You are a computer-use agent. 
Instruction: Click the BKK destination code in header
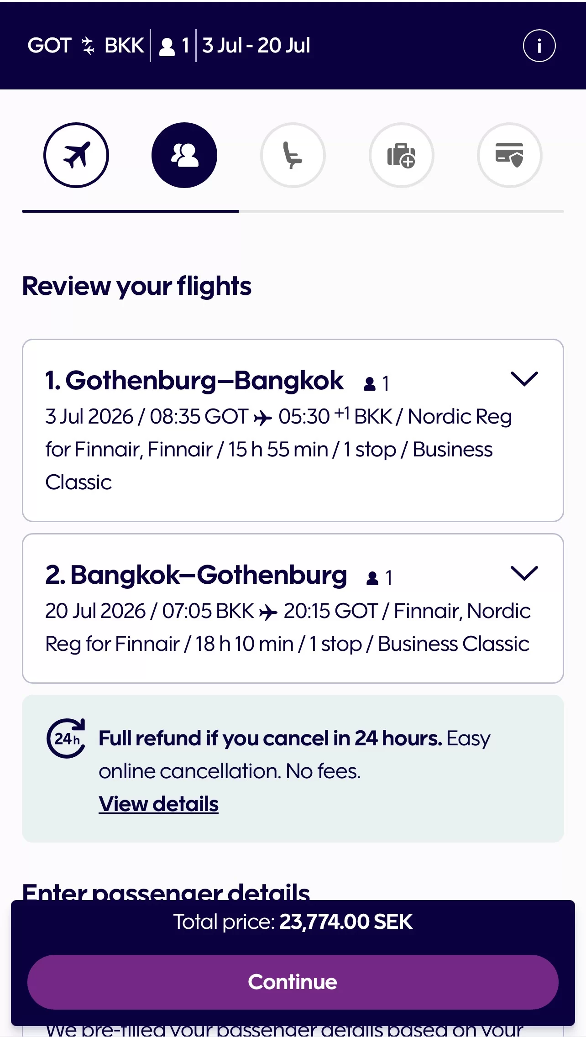point(124,46)
